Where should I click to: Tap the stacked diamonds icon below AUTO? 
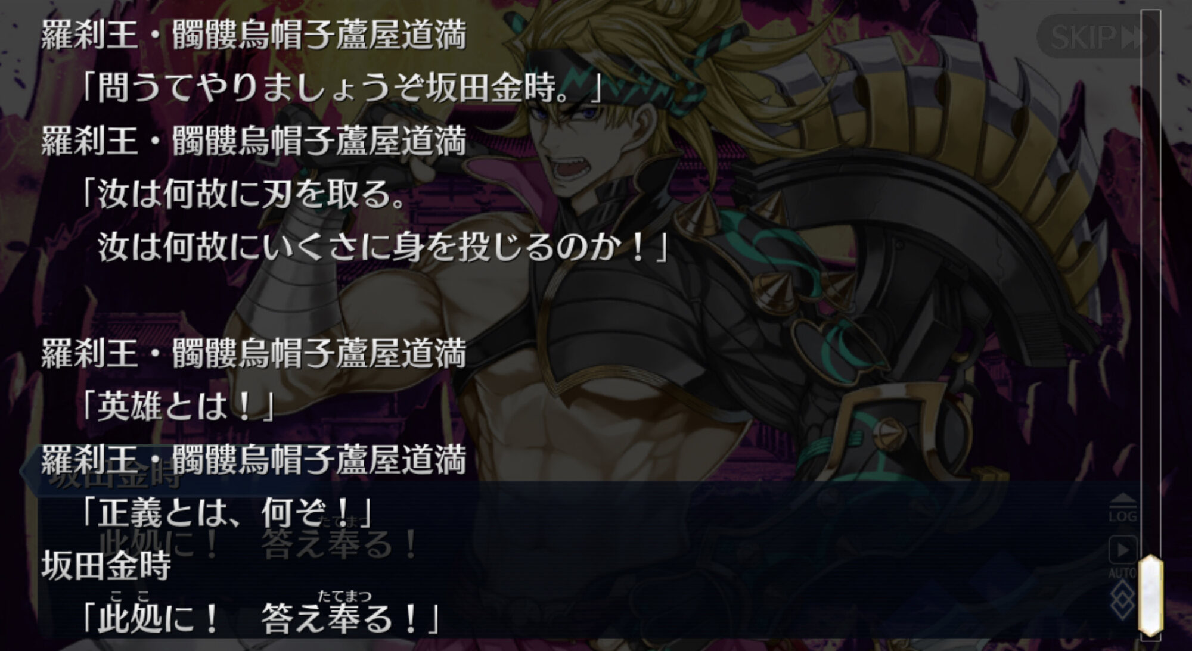[x=1123, y=600]
